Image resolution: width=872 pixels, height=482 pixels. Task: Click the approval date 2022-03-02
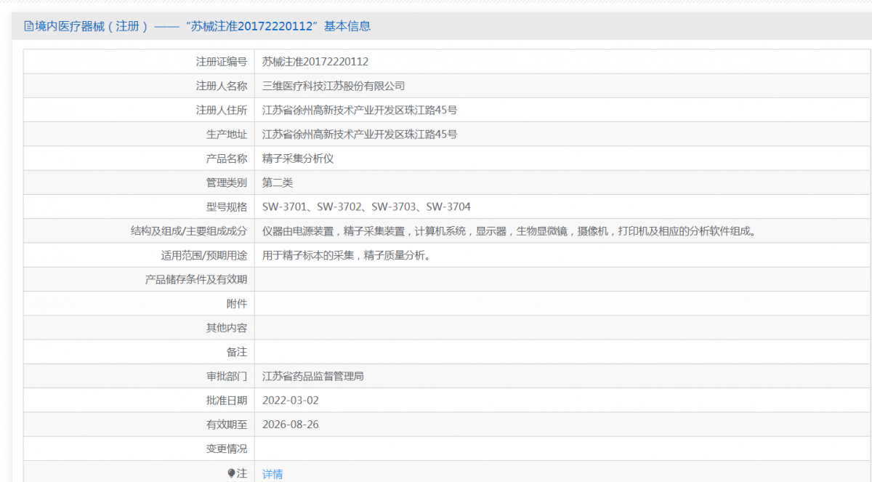tap(291, 401)
